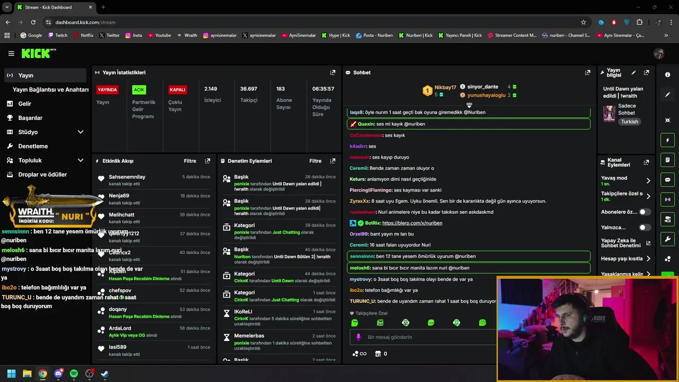
Task: Click the Nikbay17 username in leaderboard
Action: [445, 88]
